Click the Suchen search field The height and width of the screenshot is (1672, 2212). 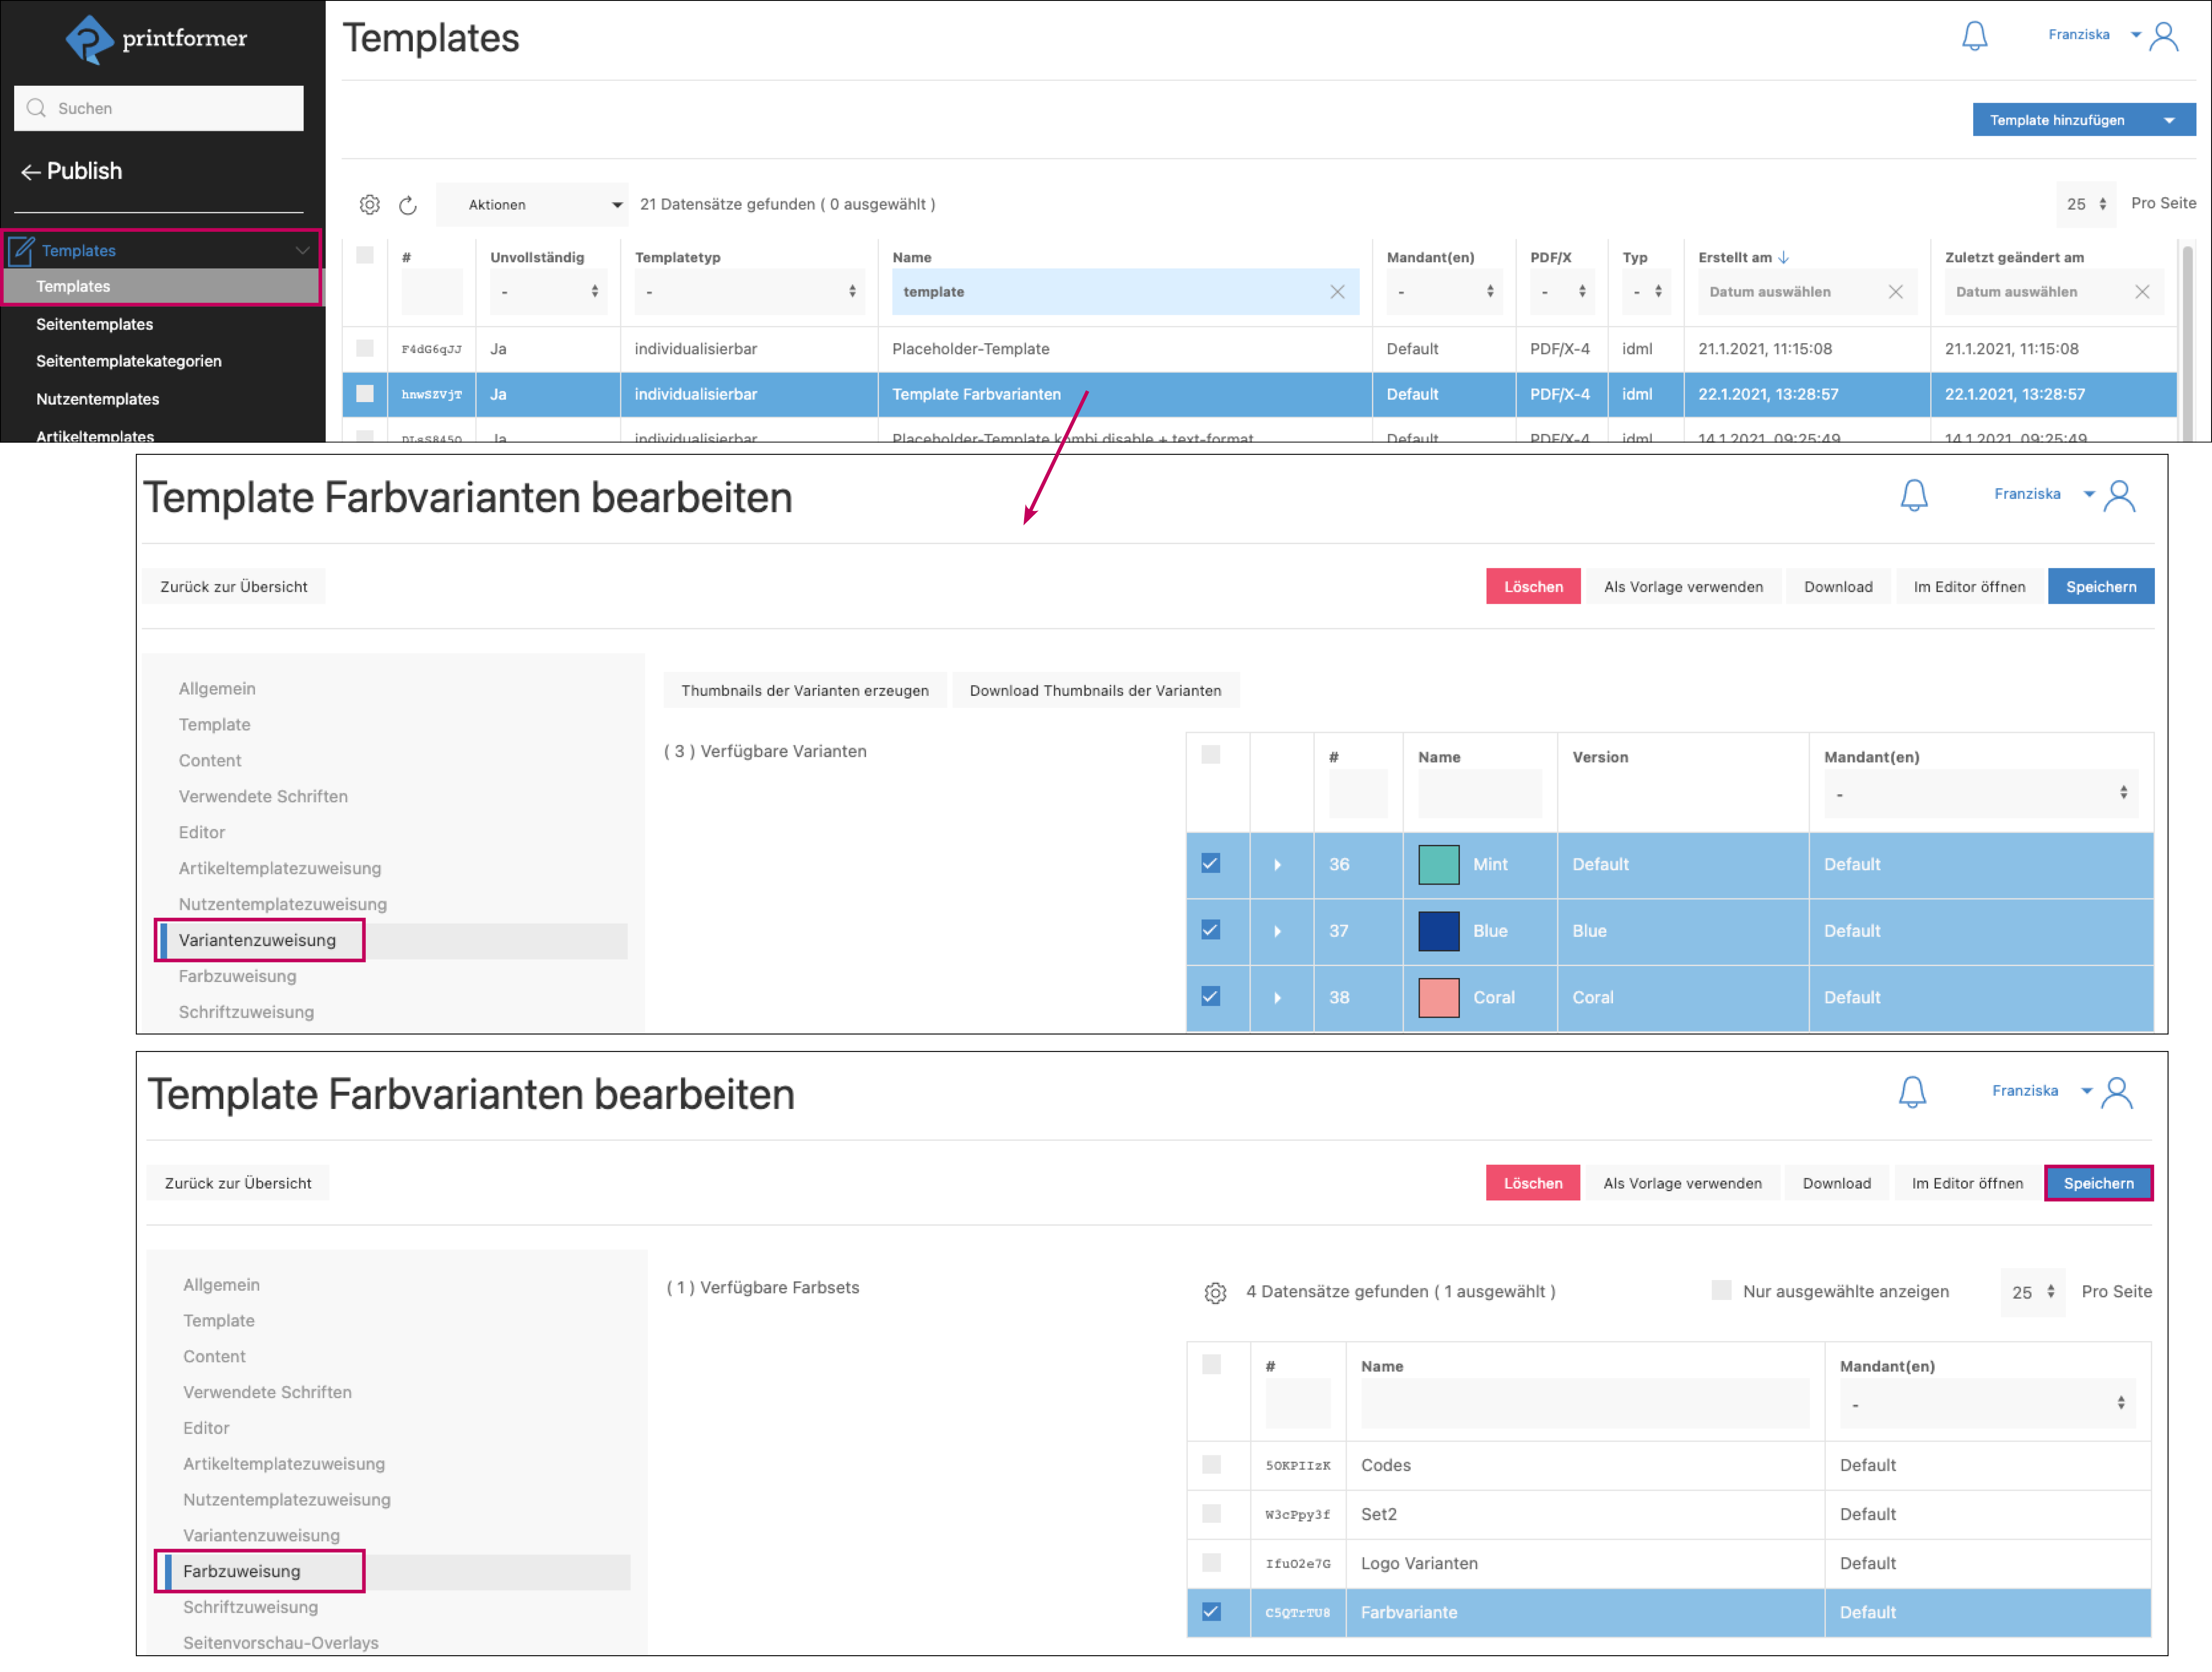click(159, 108)
